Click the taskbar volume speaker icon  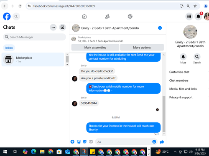coord(191,152)
